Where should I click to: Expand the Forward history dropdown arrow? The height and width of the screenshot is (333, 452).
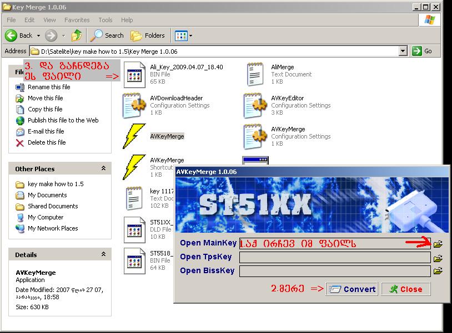[x=64, y=35]
